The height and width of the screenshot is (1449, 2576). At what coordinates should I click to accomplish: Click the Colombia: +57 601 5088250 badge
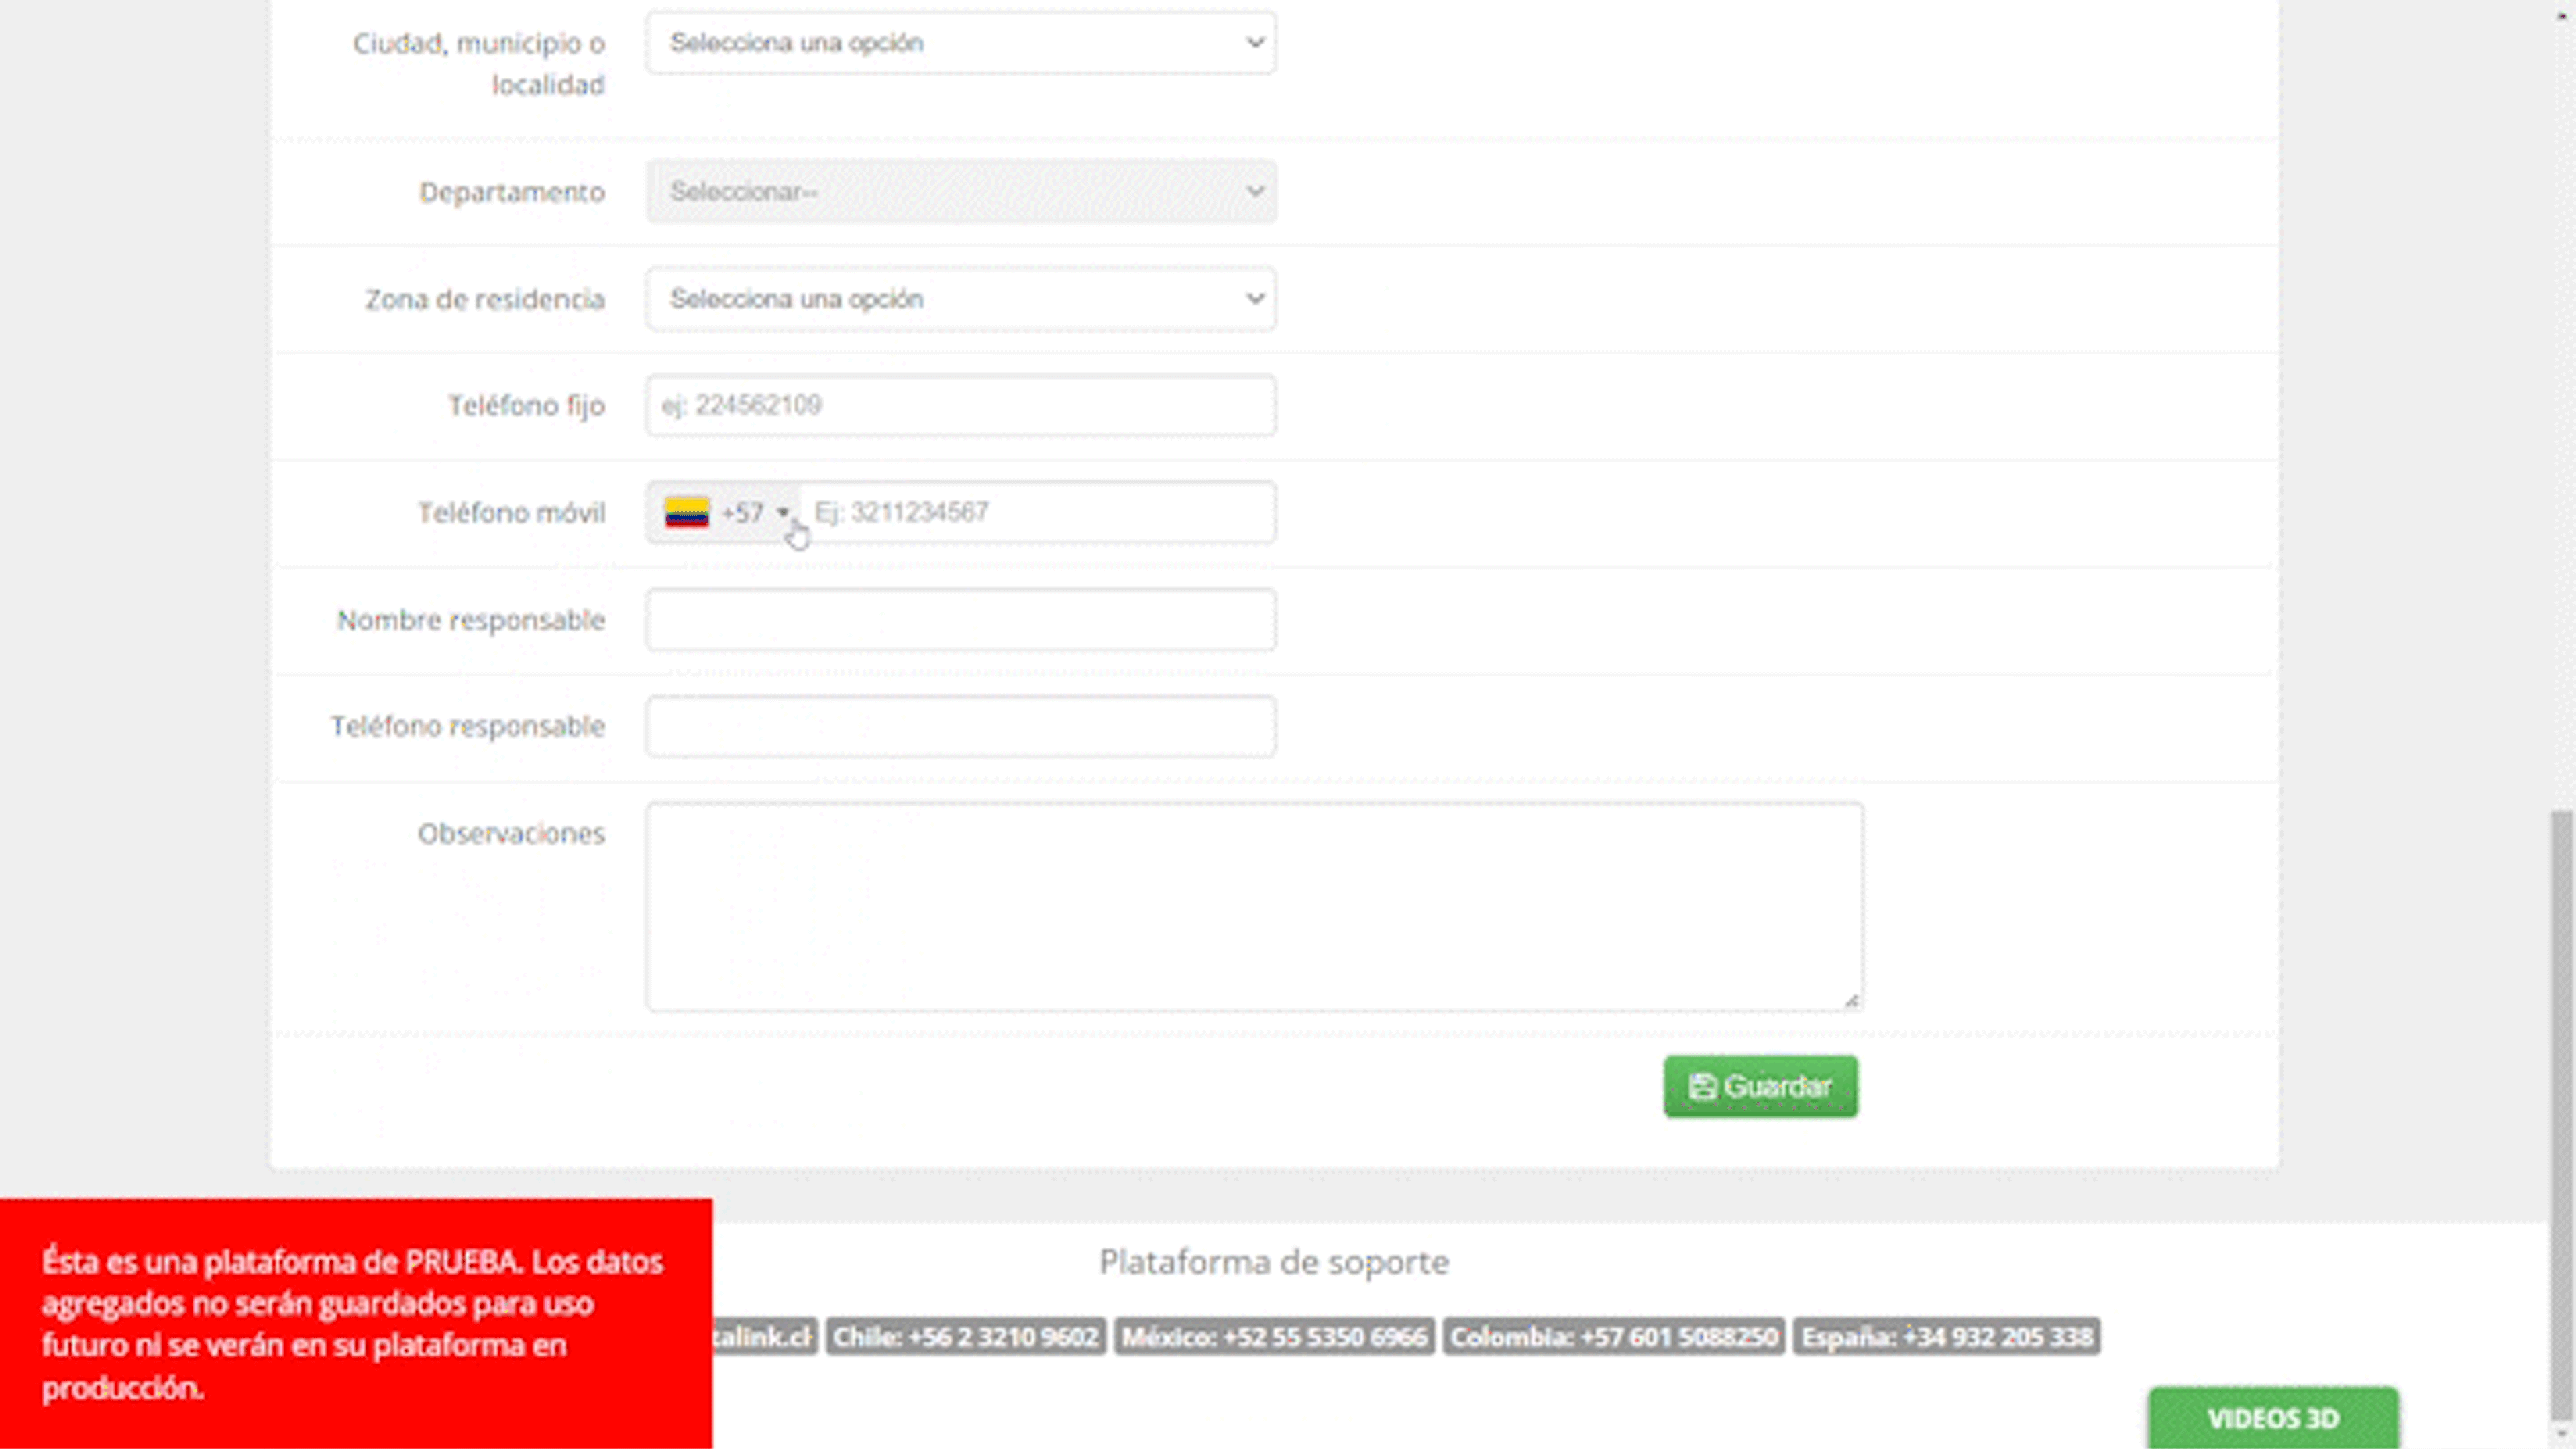point(1614,1337)
